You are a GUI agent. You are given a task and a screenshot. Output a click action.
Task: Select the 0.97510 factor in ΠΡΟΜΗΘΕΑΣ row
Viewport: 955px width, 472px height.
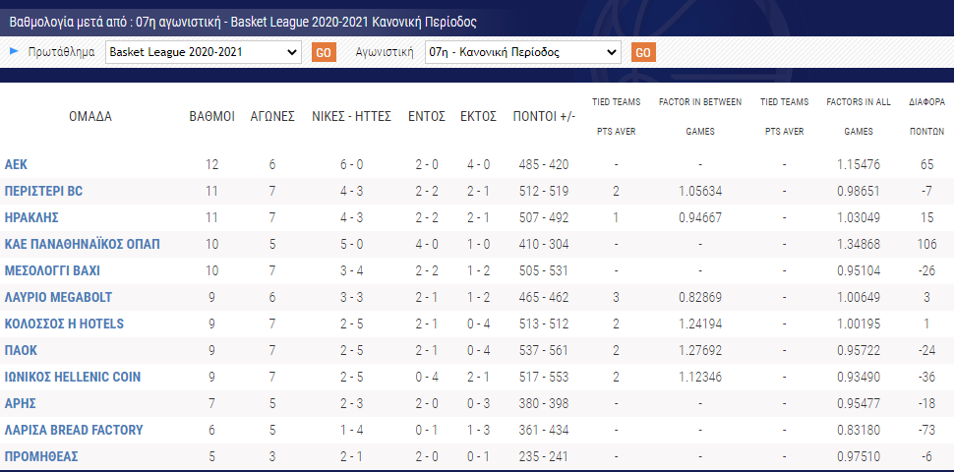859,456
